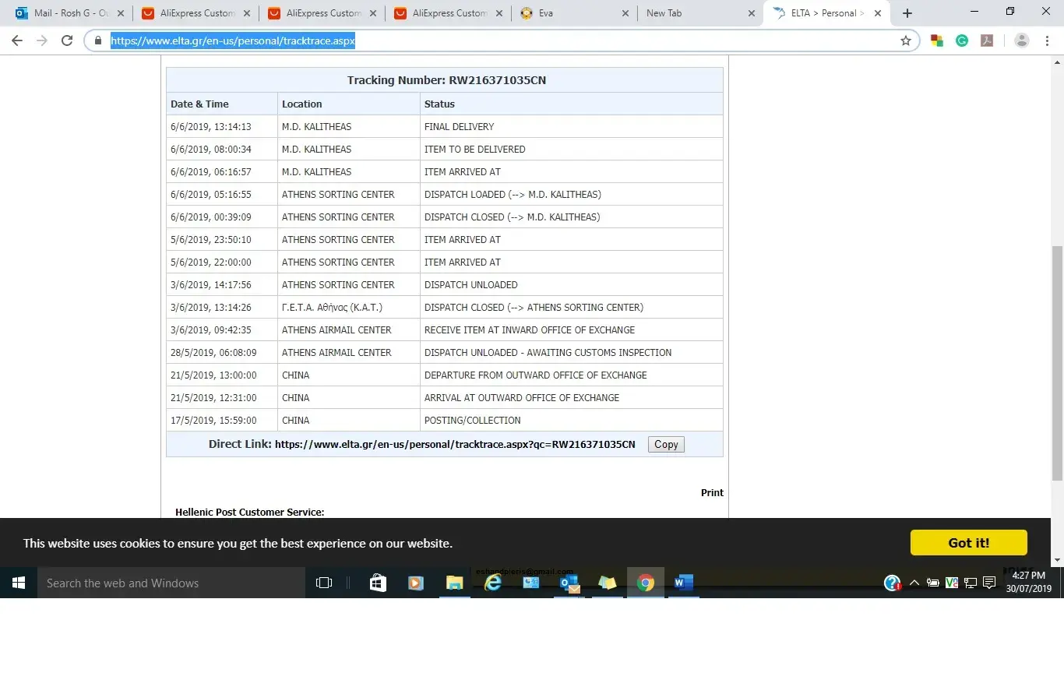Click the Print link

[712, 492]
